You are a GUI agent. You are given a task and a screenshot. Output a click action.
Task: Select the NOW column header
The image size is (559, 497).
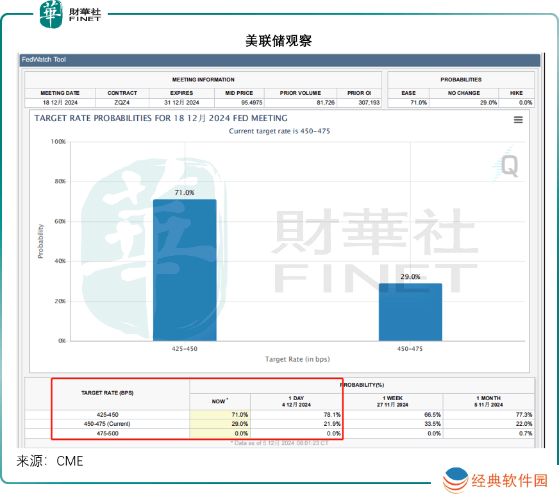[220, 401]
